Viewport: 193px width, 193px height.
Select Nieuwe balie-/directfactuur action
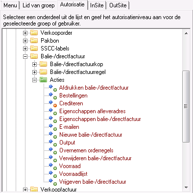pyautogui.click(x=91, y=135)
